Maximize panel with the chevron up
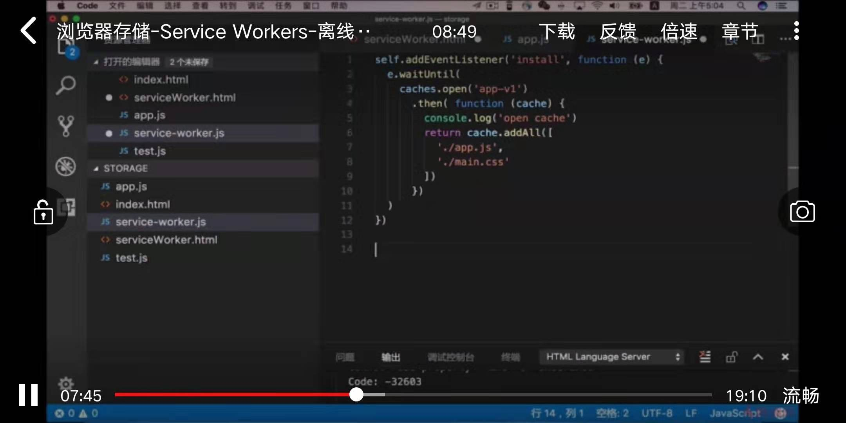The image size is (846, 423). (x=758, y=357)
